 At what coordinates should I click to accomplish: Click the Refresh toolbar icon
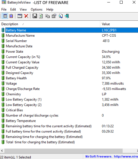(41, 16)
